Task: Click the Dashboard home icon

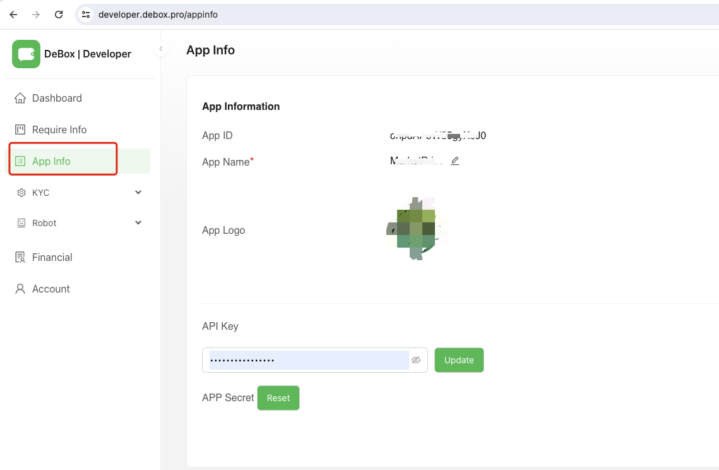Action: coord(20,98)
